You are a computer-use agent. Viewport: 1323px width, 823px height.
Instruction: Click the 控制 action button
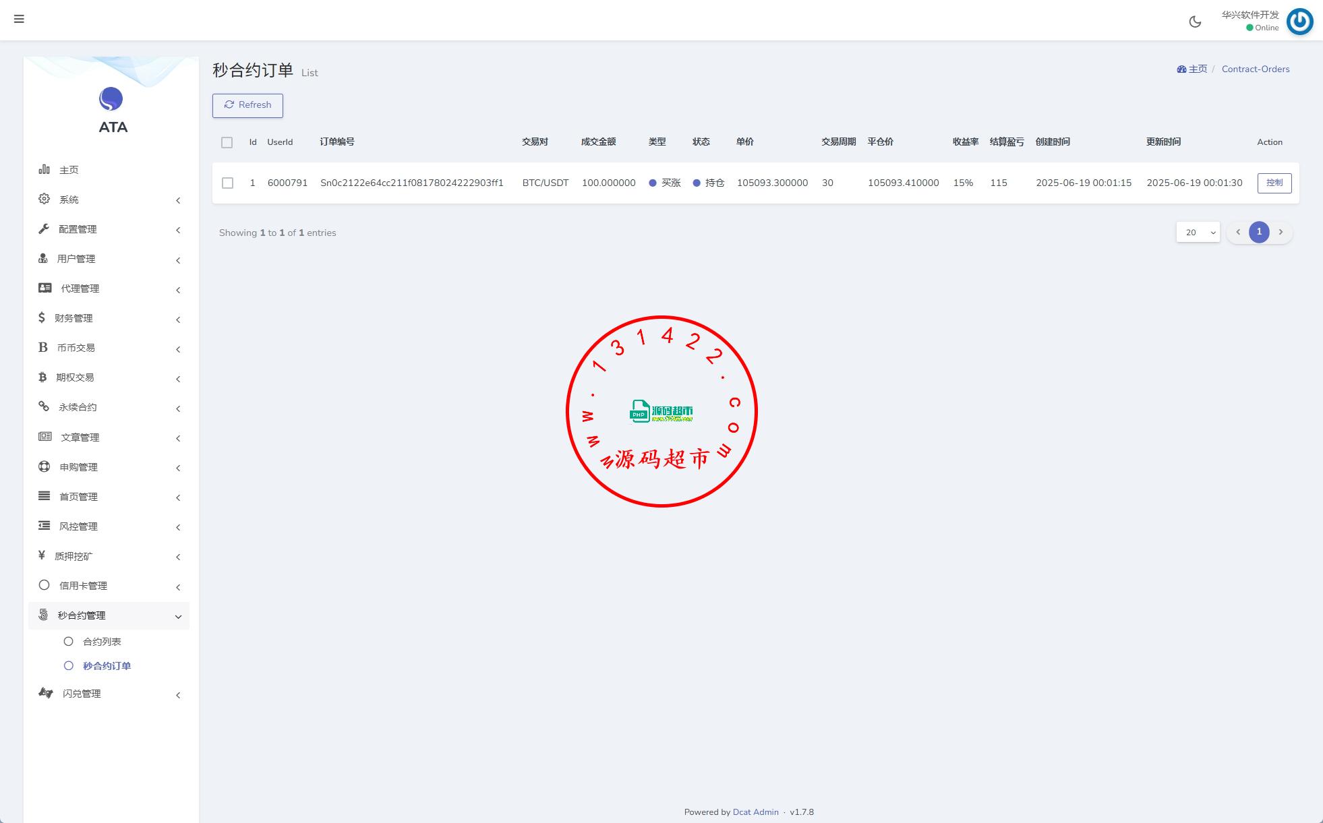[1274, 183]
